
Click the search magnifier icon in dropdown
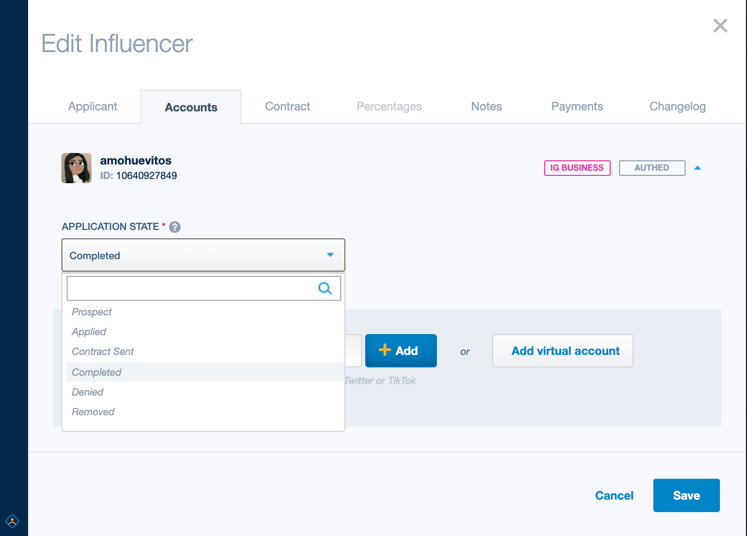tap(325, 288)
